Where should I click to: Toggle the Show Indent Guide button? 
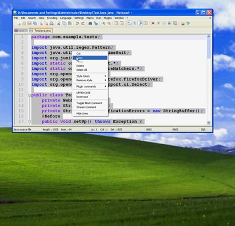[x=140, y=24]
